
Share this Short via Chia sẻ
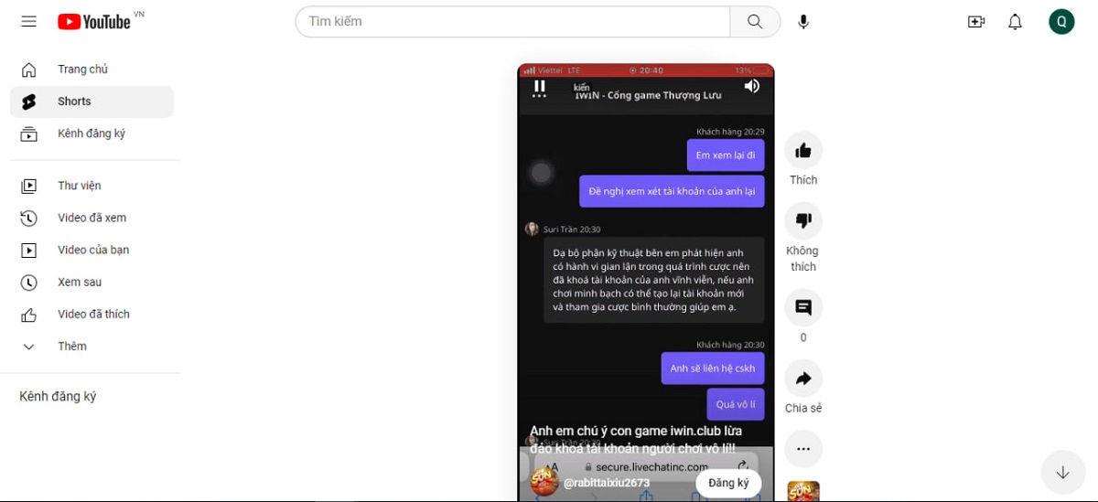pyautogui.click(x=803, y=379)
